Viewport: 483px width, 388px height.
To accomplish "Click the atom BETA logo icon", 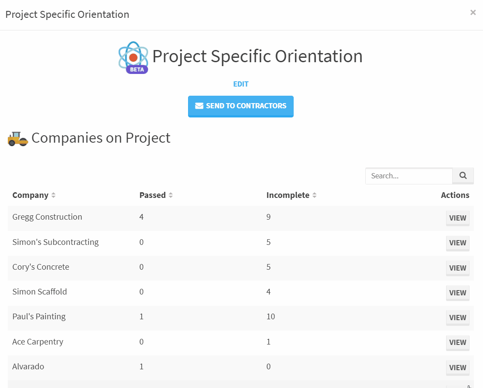I will [133, 58].
